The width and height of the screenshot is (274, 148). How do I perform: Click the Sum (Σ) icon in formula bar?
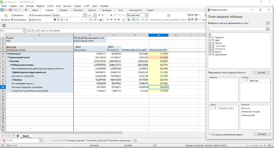tap(33, 31)
